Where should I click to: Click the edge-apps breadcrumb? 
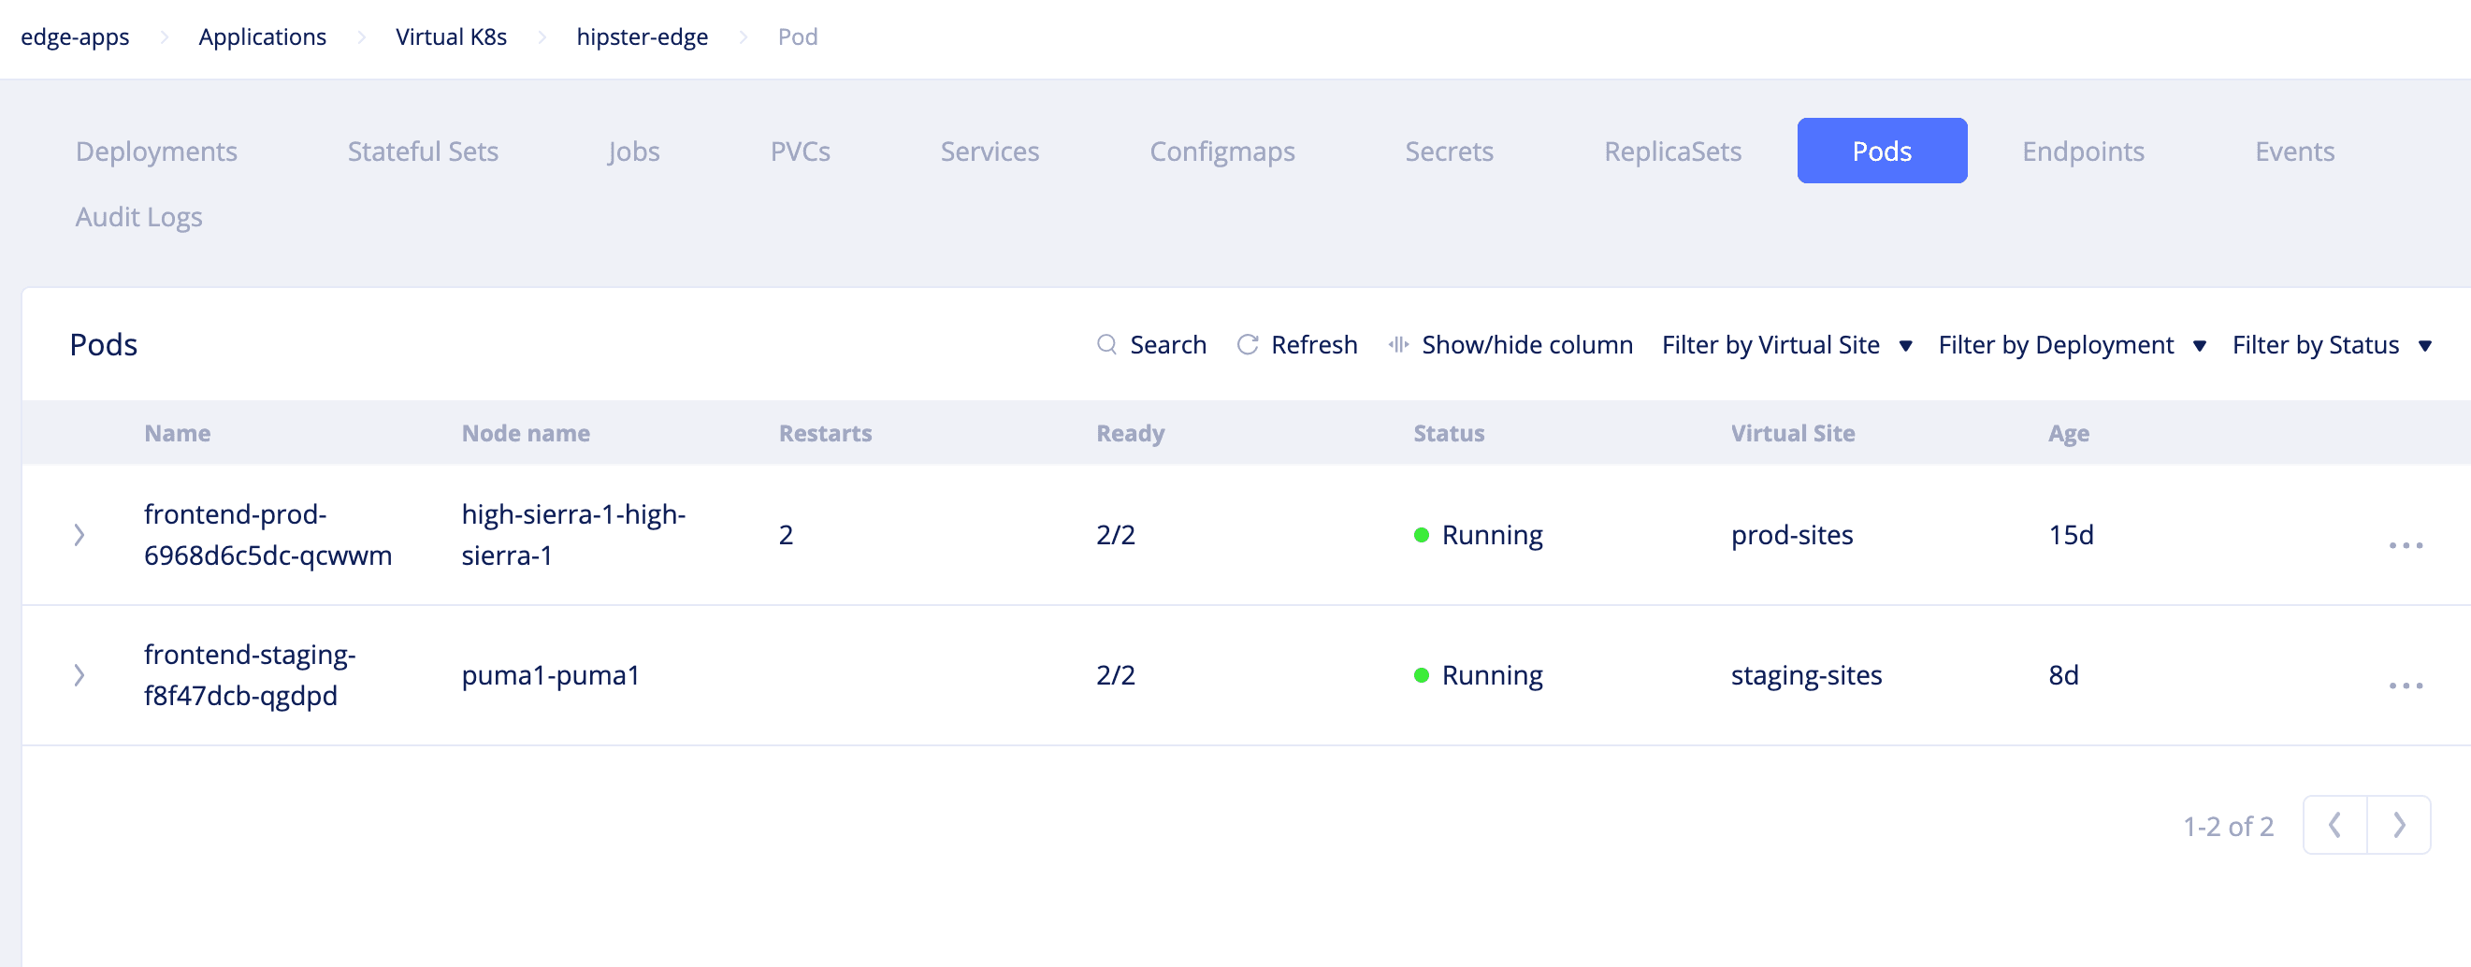click(75, 37)
